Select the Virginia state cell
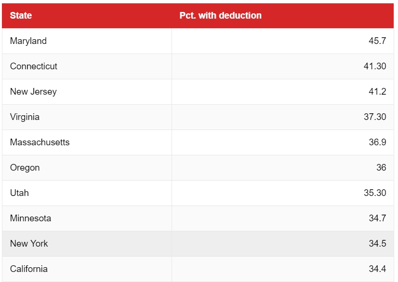398x282 pixels. point(25,117)
